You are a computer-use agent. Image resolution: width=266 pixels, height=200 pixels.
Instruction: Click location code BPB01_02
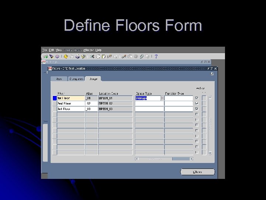pos(115,103)
